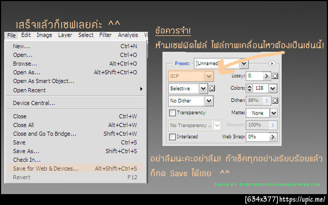This screenshot has height=205, width=328.
Task: Open the File menu
Action: pos(11,35)
